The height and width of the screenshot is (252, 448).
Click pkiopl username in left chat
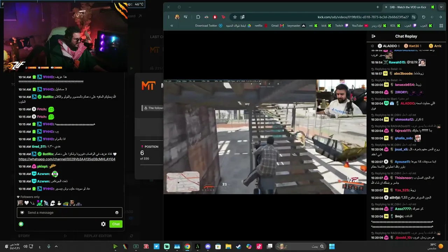(x=43, y=167)
